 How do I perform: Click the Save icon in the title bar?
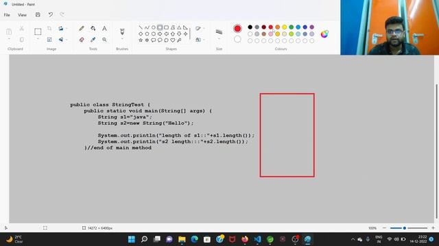tap(38, 15)
